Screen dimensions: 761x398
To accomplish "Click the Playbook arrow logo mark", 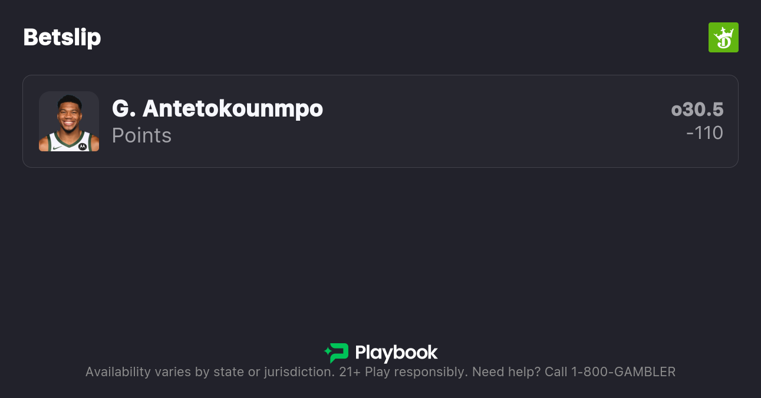I will (x=337, y=352).
